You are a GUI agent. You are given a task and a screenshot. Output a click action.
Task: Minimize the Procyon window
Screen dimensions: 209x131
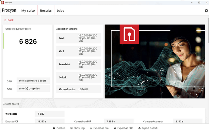pos(192,2)
